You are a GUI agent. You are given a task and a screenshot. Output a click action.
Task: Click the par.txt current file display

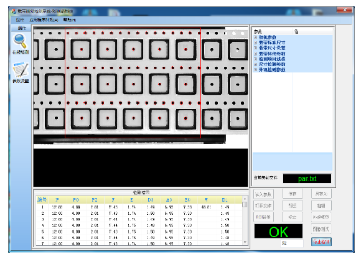307,178
